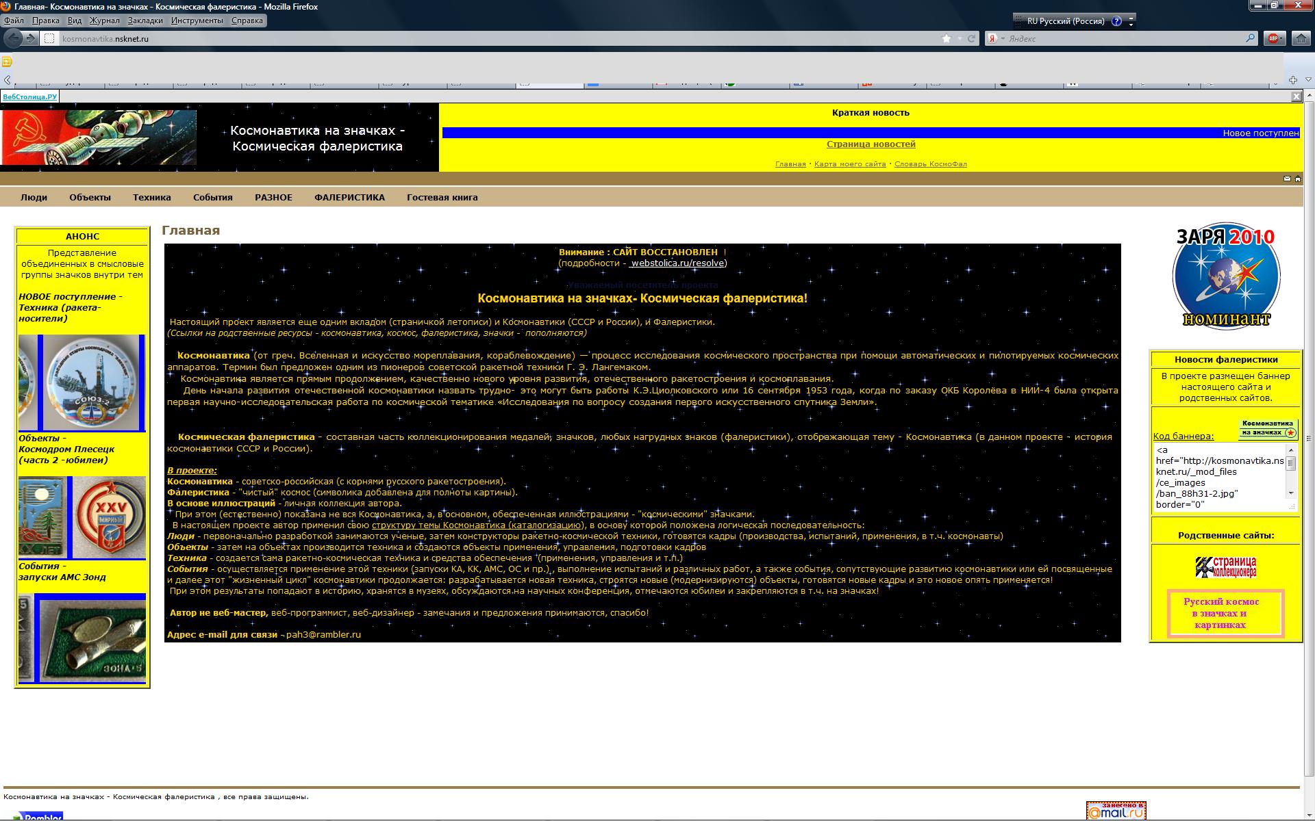1315x821 pixels.
Task: Open the list all tabs dropdown arrow
Action: pyautogui.click(x=1307, y=80)
